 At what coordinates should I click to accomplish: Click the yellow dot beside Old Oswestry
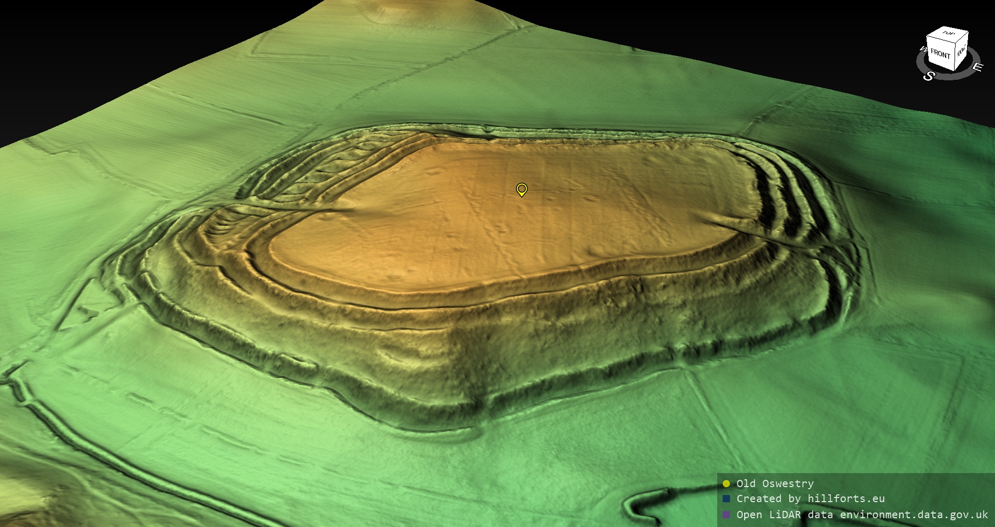726,483
